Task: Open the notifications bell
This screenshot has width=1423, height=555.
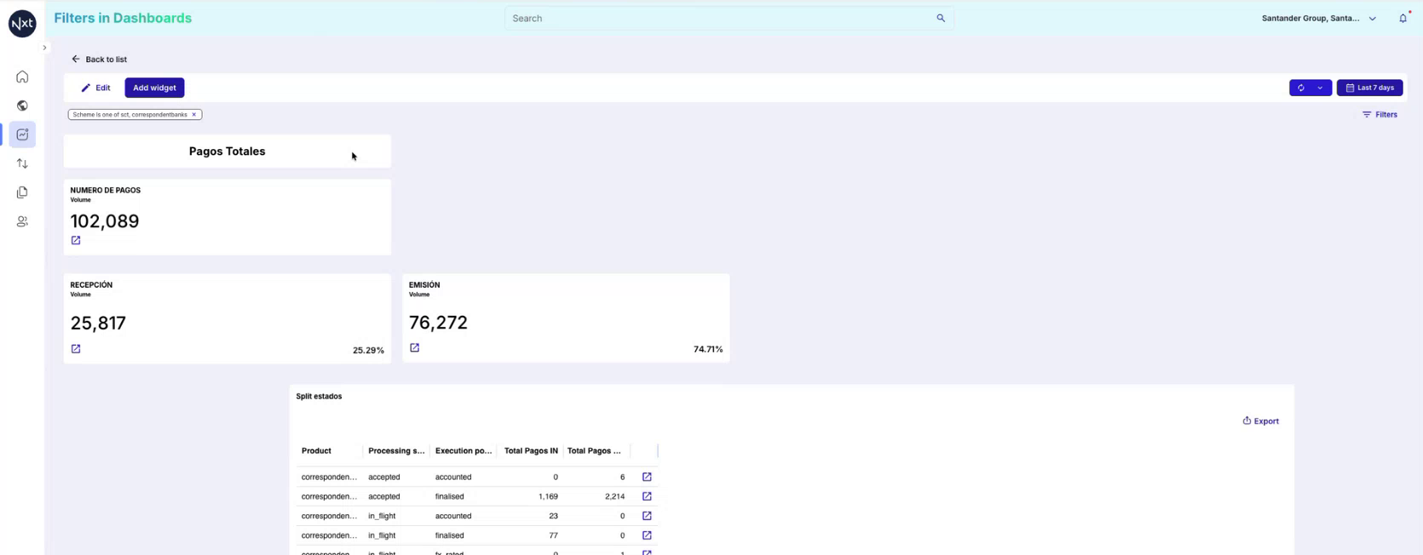Action: click(1403, 18)
